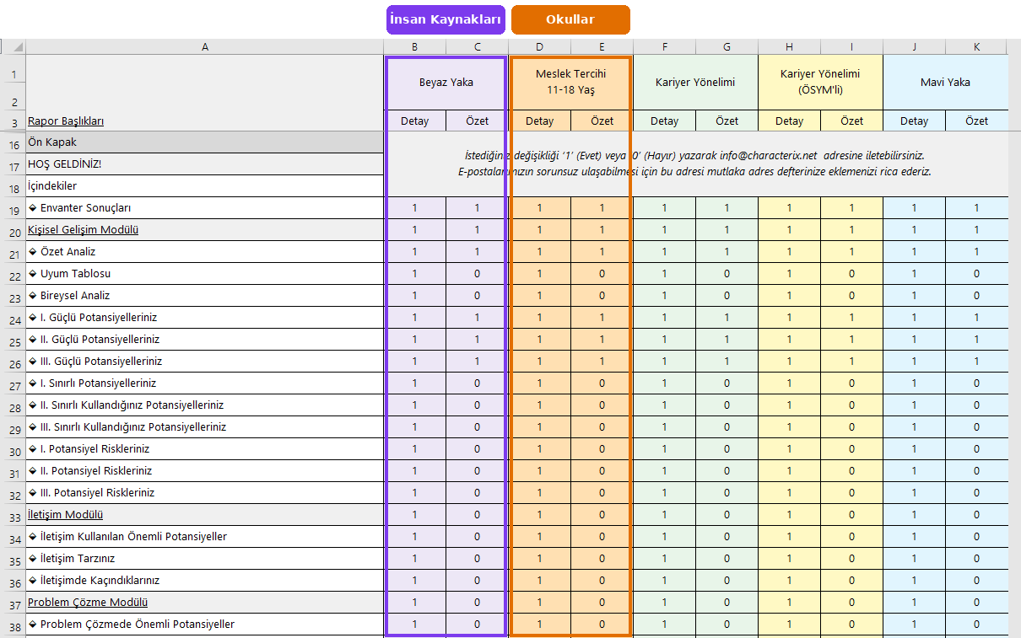Select the Problem Çözme Modülü heading
Viewport: 1021px width, 638px height.
205,603
